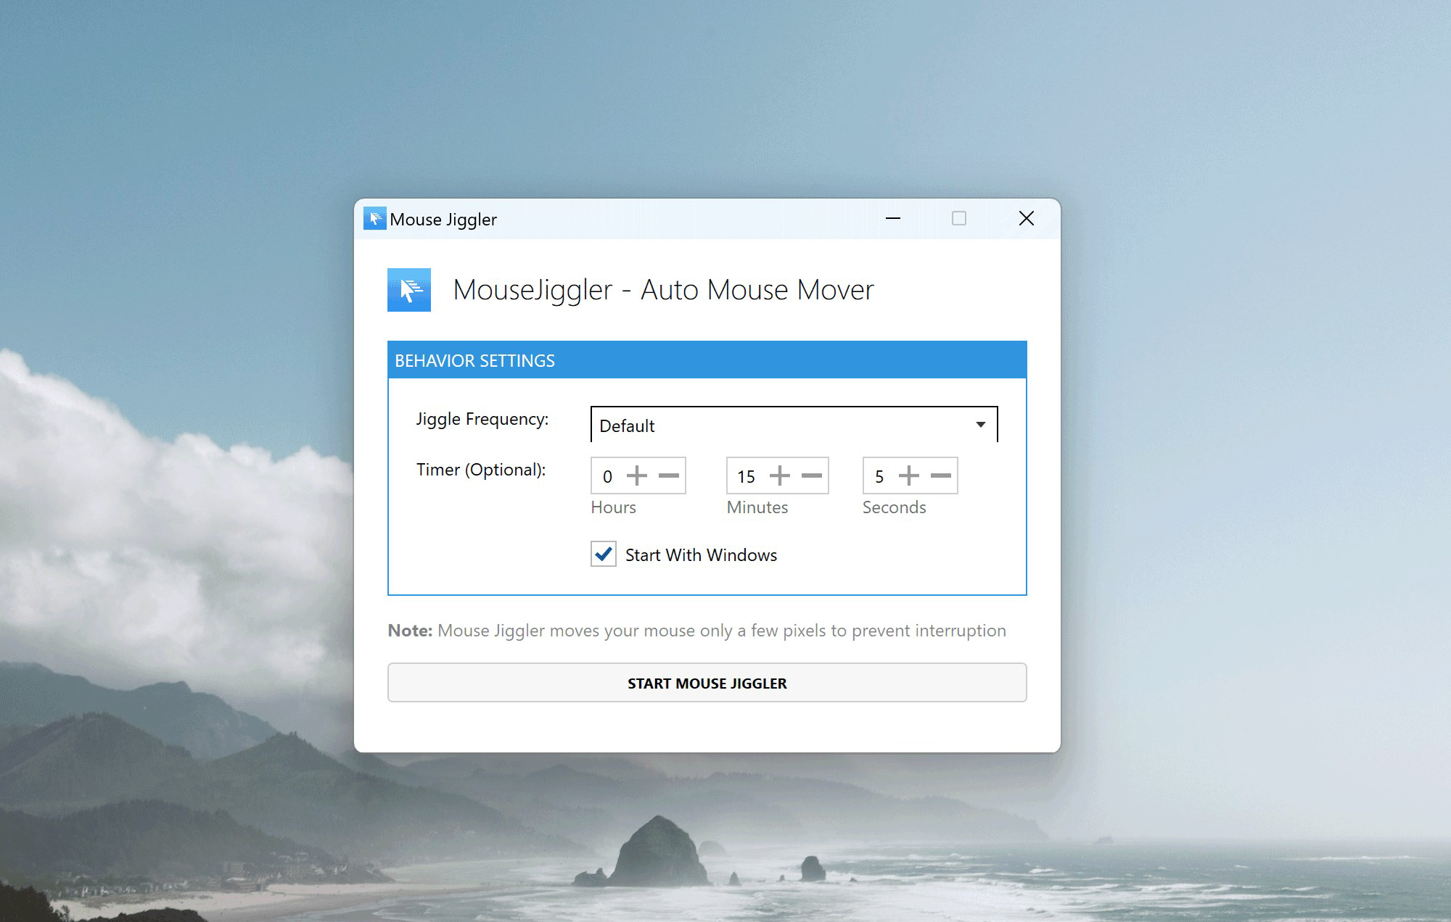
Task: Click the Note text about pixel movement
Action: coord(696,630)
